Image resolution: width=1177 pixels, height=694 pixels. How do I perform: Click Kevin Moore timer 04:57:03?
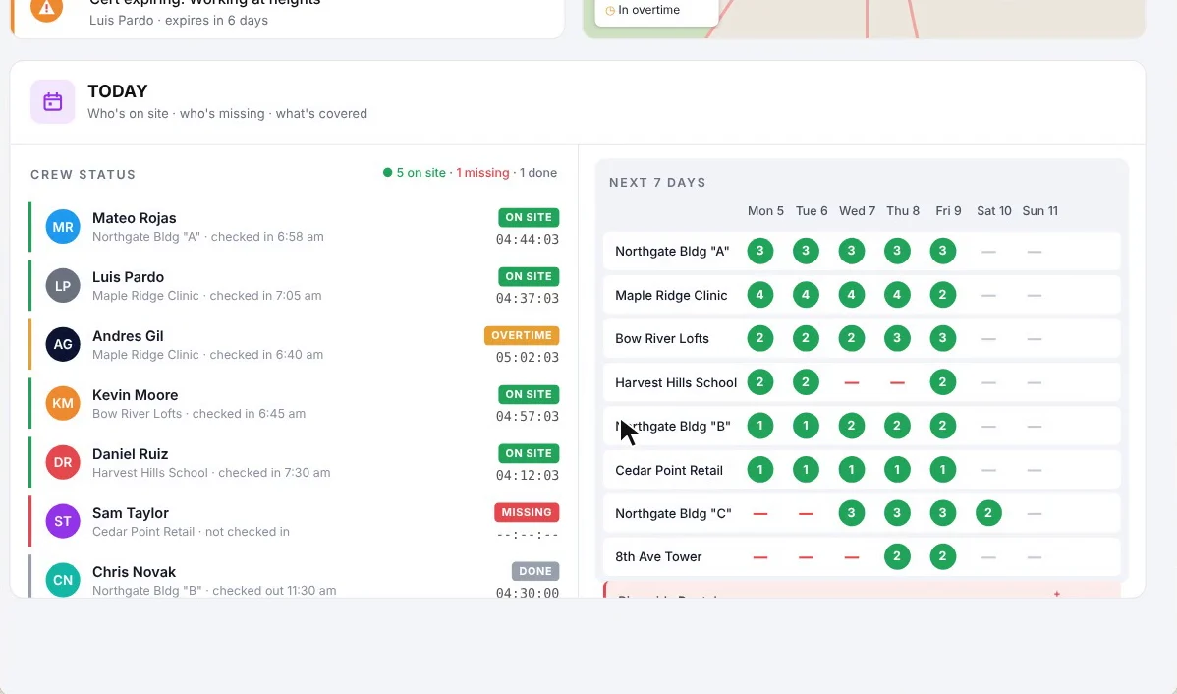[x=527, y=416]
